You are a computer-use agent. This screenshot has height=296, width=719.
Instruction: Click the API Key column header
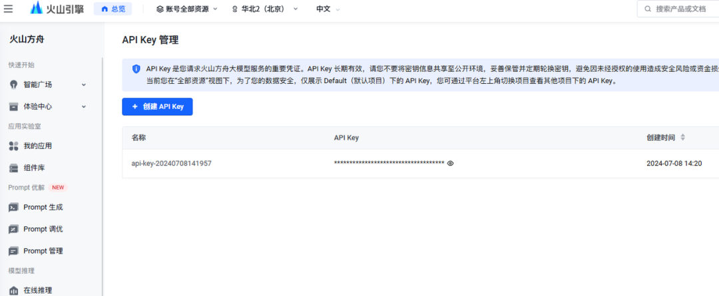tap(346, 138)
